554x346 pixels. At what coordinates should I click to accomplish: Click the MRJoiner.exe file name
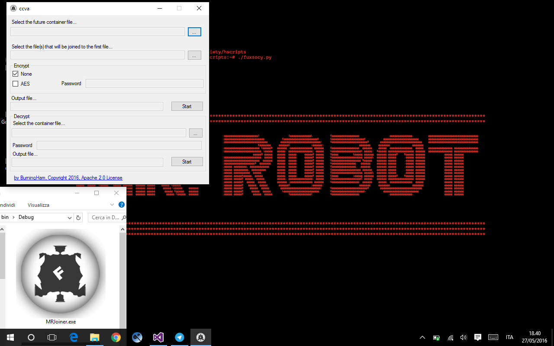point(61,322)
